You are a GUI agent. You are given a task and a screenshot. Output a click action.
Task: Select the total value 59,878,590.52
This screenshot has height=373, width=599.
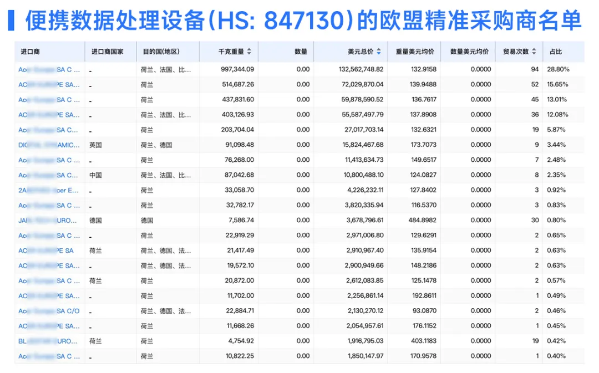[363, 99]
